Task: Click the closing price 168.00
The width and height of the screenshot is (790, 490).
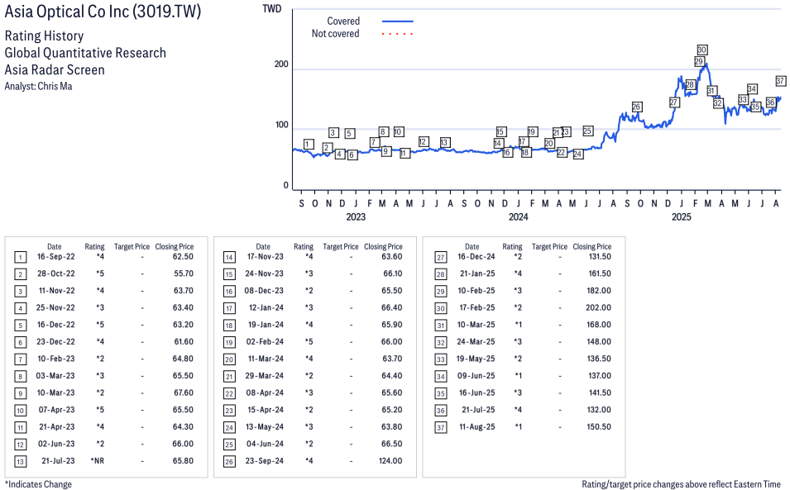Action: point(599,325)
